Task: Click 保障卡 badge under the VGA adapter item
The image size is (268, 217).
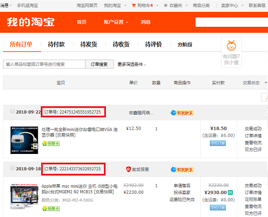Action: 51,144
